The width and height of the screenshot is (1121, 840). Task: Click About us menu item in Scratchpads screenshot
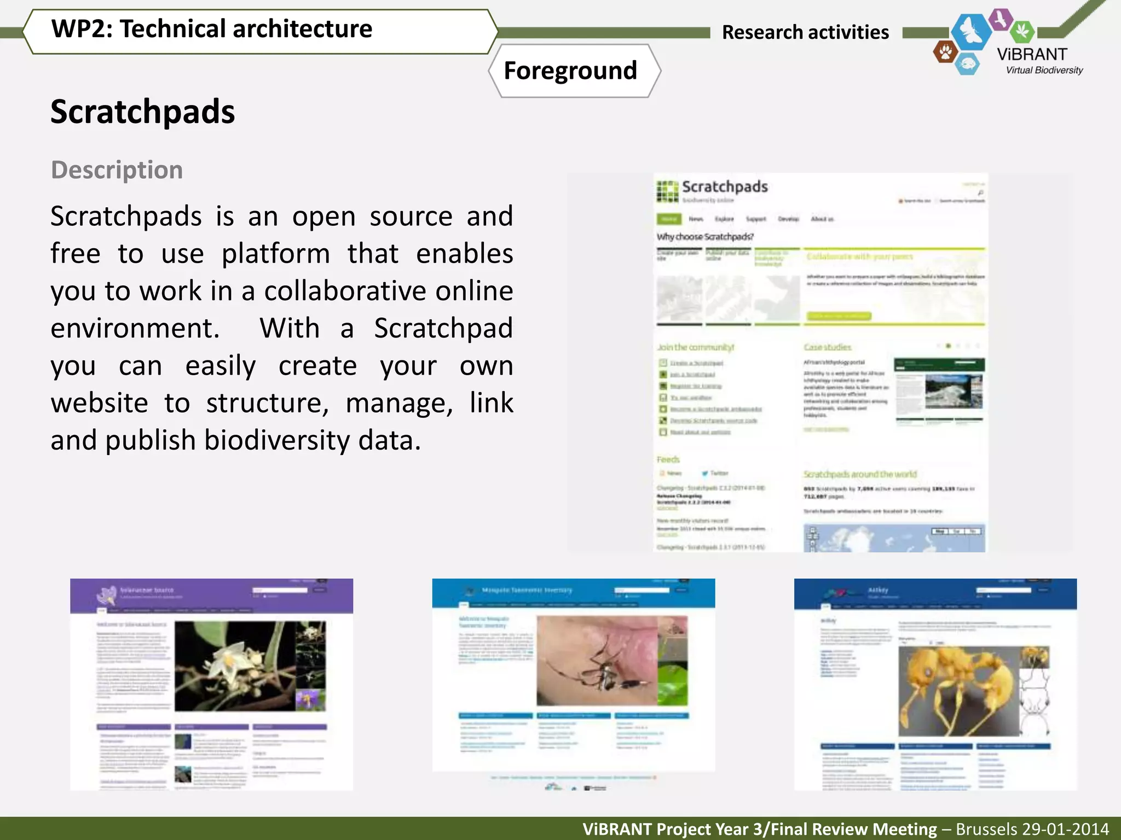tap(822, 219)
